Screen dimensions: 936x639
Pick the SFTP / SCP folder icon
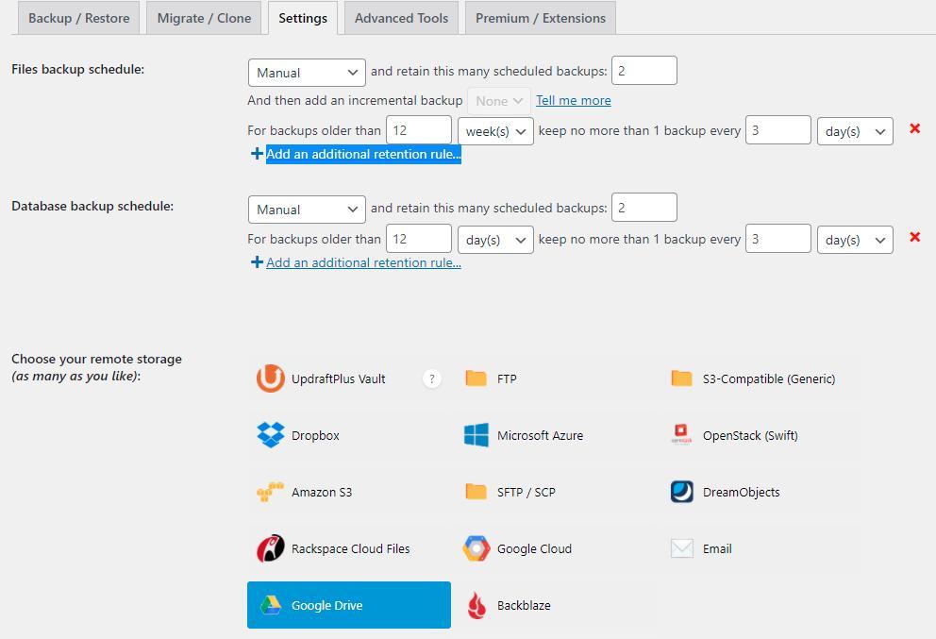pyautogui.click(x=476, y=492)
